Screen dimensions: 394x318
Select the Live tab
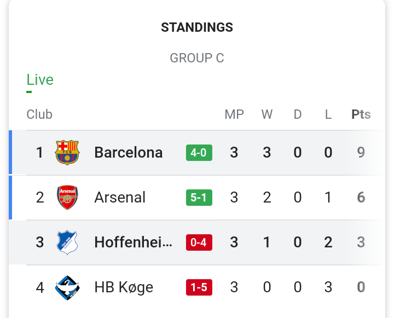[x=40, y=80]
